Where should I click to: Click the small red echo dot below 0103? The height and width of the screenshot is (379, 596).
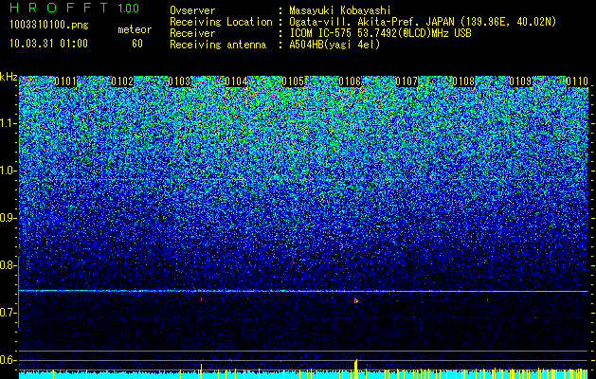click(x=201, y=298)
